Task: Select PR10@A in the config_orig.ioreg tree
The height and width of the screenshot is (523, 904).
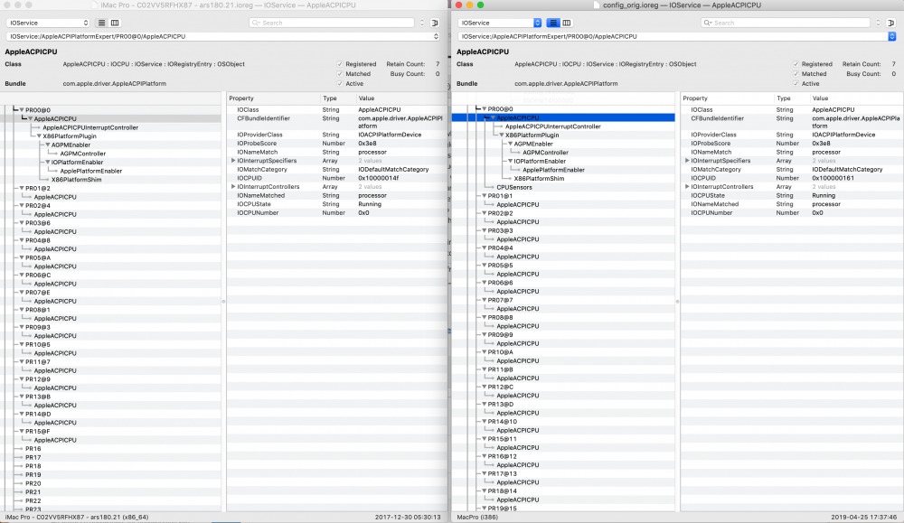Action: tap(501, 352)
